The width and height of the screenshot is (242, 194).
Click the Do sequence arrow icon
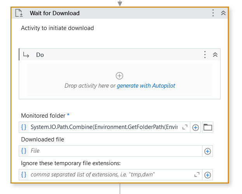pyautogui.click(x=26, y=55)
